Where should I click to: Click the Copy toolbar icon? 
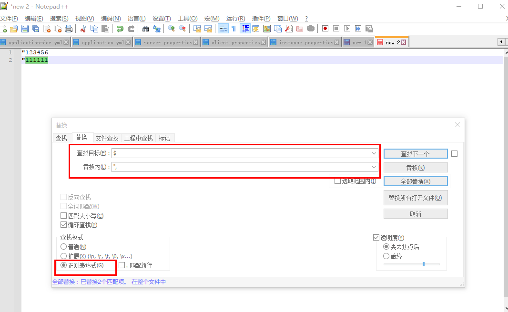click(94, 29)
